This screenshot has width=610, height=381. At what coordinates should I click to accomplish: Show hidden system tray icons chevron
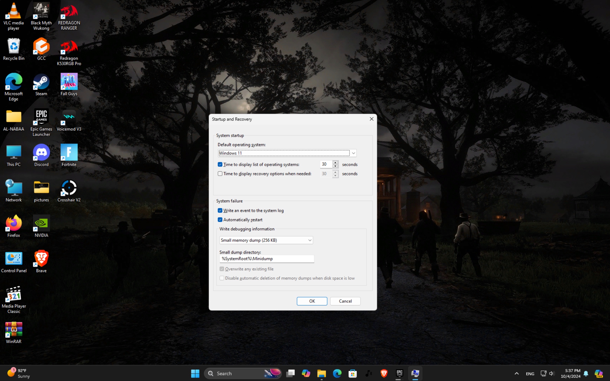pos(516,373)
